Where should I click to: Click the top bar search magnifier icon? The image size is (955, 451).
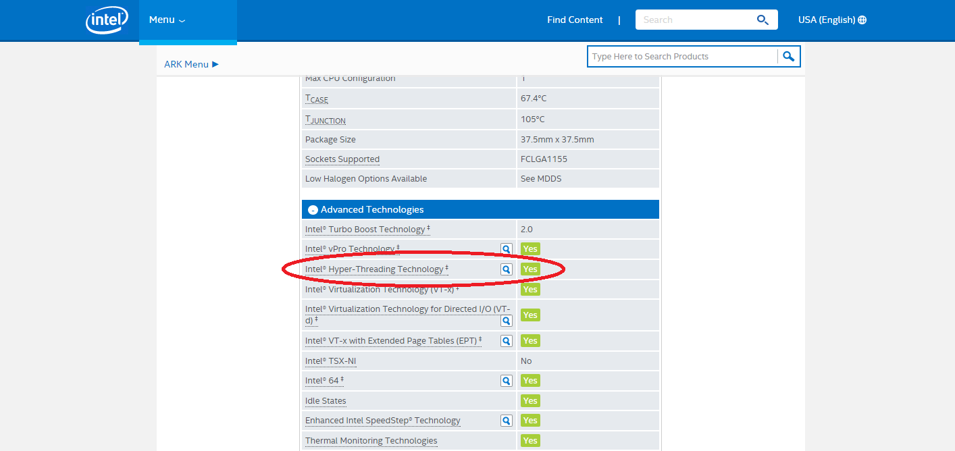763,20
